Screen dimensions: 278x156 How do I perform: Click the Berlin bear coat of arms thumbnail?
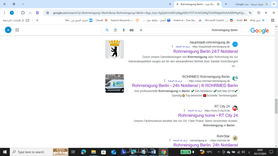(x=114, y=49)
